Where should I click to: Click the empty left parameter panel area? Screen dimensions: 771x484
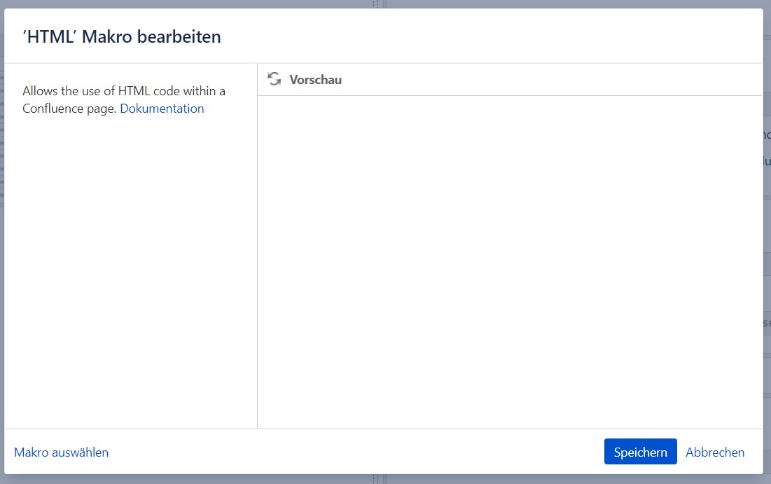click(x=131, y=270)
